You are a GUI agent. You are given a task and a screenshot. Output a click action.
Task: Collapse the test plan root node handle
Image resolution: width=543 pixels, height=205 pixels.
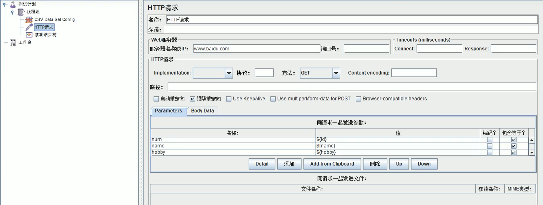4,4
